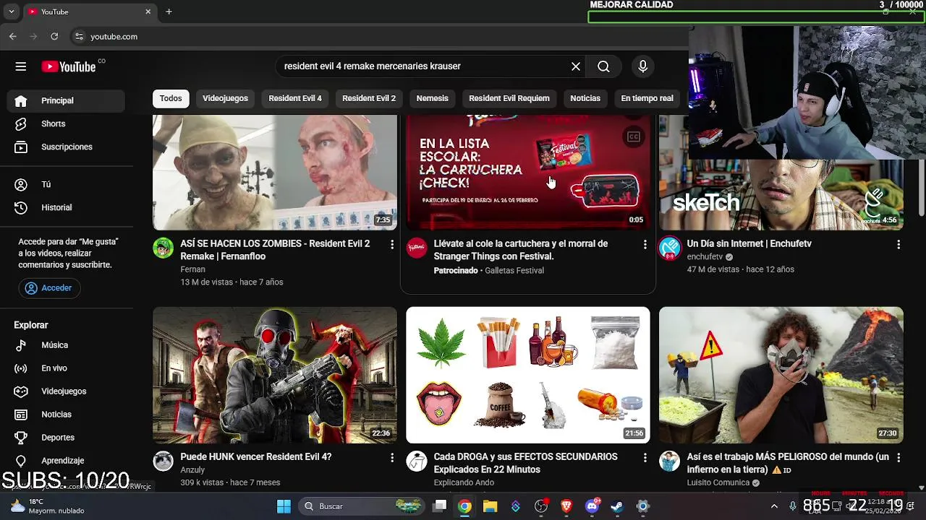The image size is (926, 520).
Task: Open options menu for Puede HUNK video
Action: (392, 458)
